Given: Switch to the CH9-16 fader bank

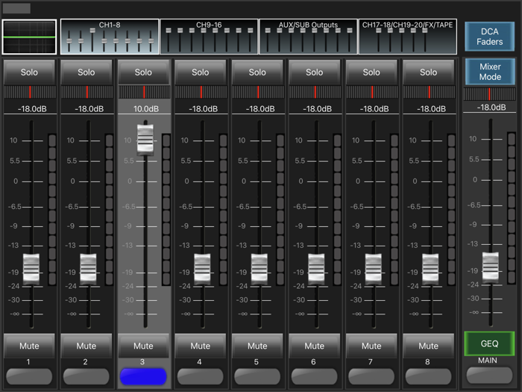Looking at the screenshot, I should (209, 37).
